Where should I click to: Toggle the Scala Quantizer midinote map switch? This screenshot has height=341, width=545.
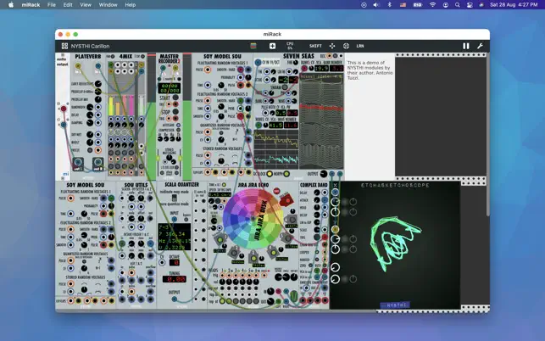pos(174,198)
